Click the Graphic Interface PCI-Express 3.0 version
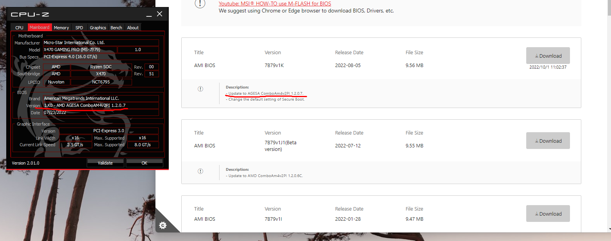 [109, 131]
